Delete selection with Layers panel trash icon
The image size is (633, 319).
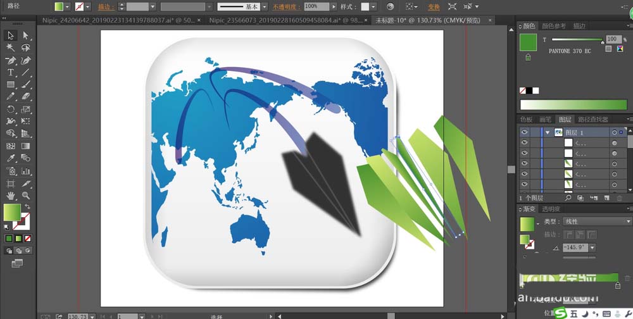point(619,198)
